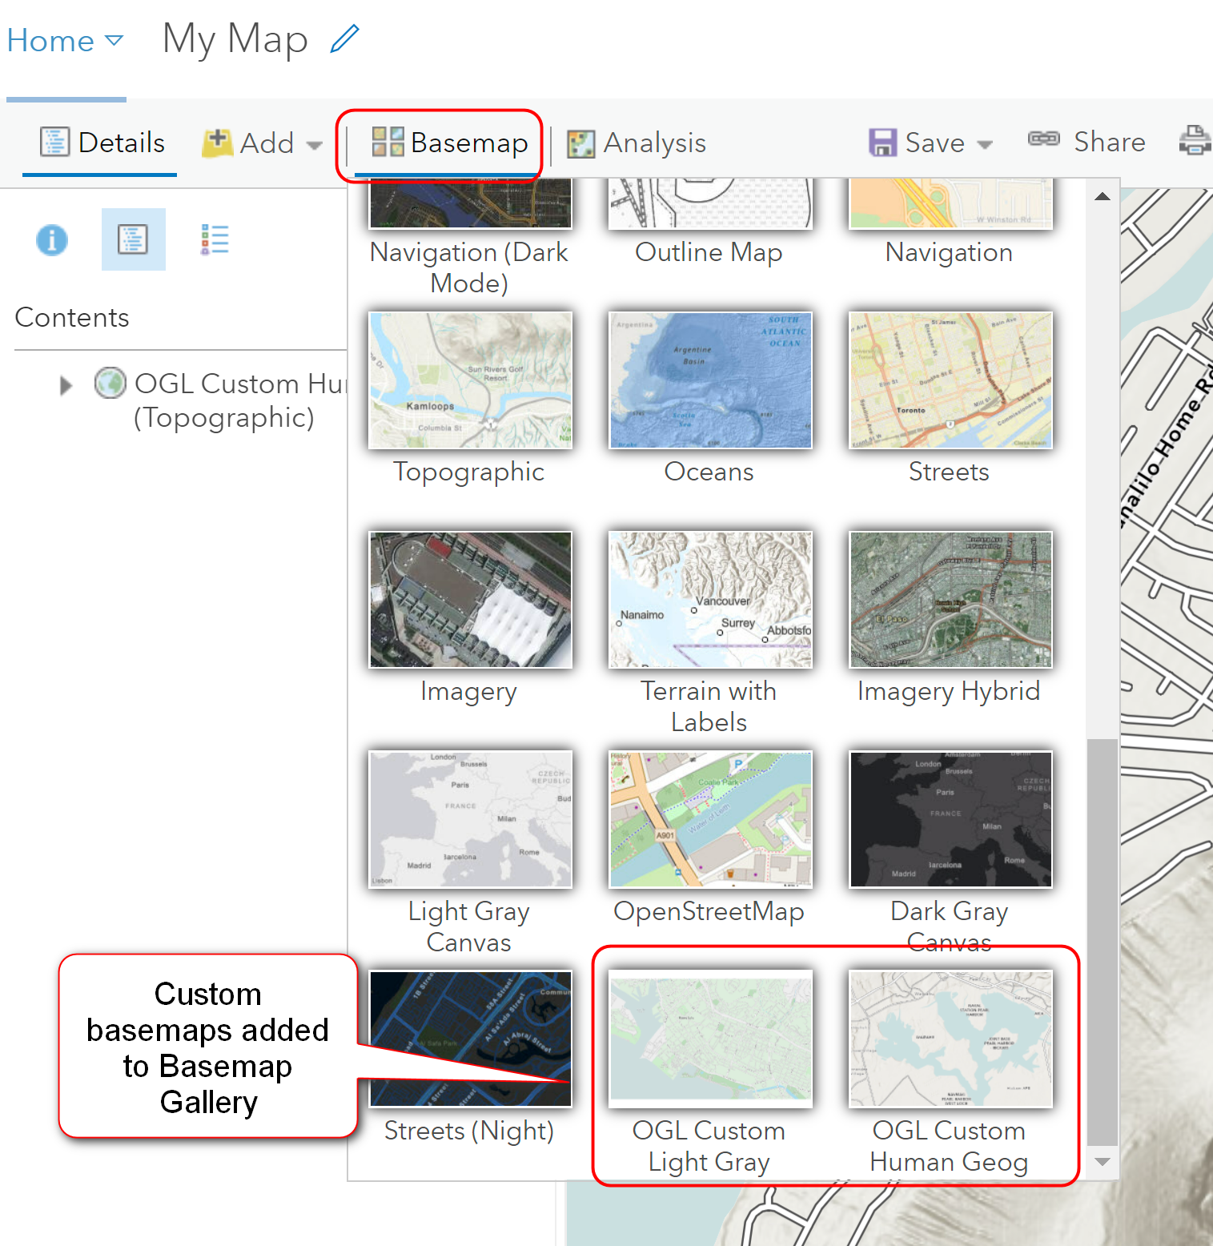Choose the Navigation basemap thumbnail

pyautogui.click(x=950, y=203)
